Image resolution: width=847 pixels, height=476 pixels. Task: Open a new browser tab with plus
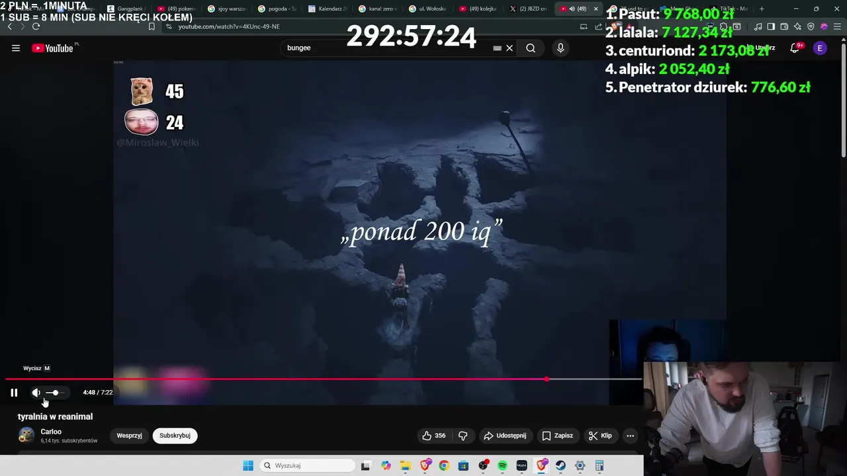[762, 9]
